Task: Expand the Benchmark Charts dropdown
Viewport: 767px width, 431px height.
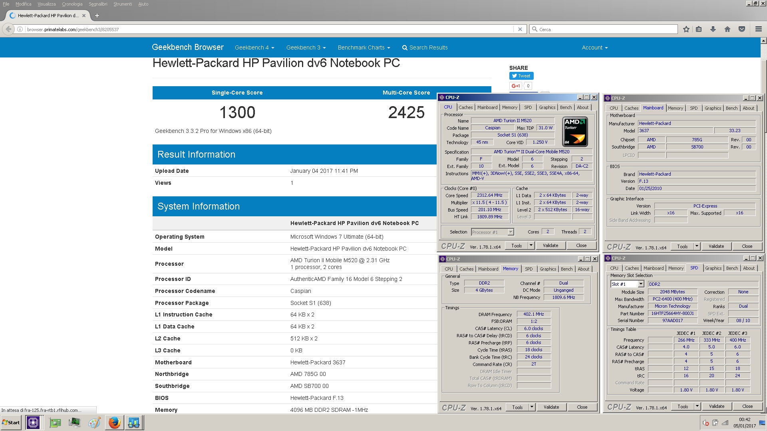Action: click(x=364, y=47)
